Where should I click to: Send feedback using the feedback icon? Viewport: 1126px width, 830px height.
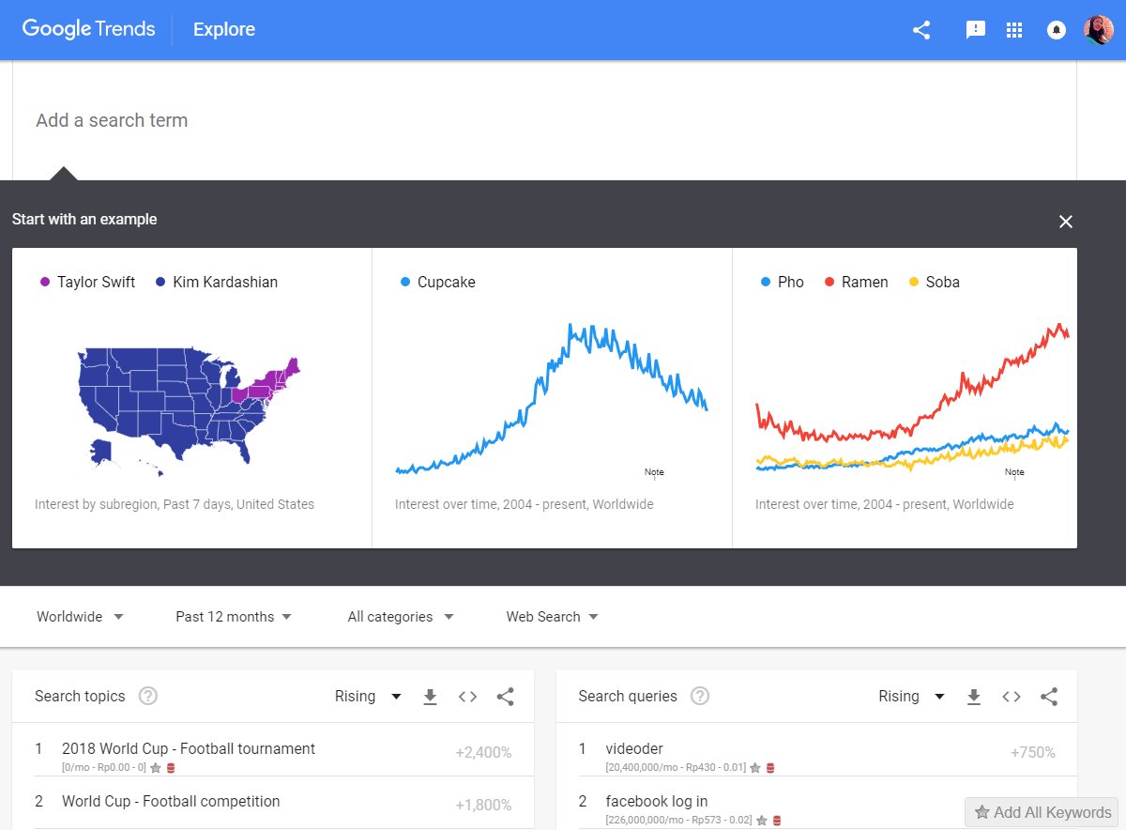point(976,29)
